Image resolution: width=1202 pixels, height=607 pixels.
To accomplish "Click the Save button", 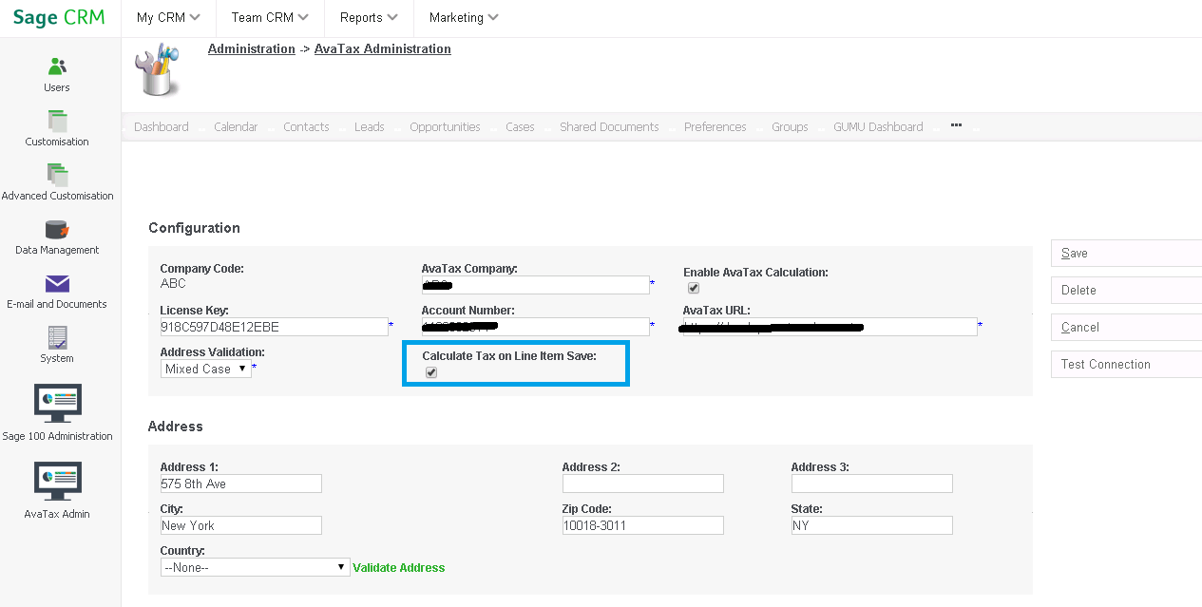I will point(1126,254).
